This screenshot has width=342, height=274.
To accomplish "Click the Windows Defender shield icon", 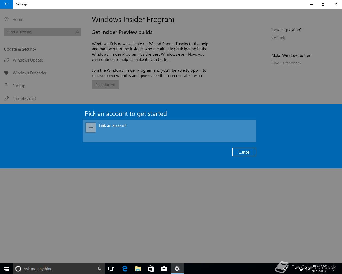I will (x=6, y=73).
